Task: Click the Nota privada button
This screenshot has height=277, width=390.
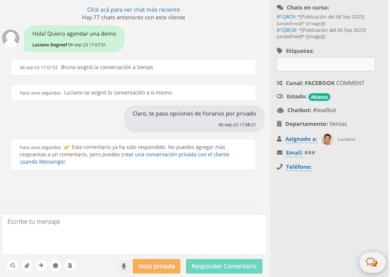Action: [156, 266]
